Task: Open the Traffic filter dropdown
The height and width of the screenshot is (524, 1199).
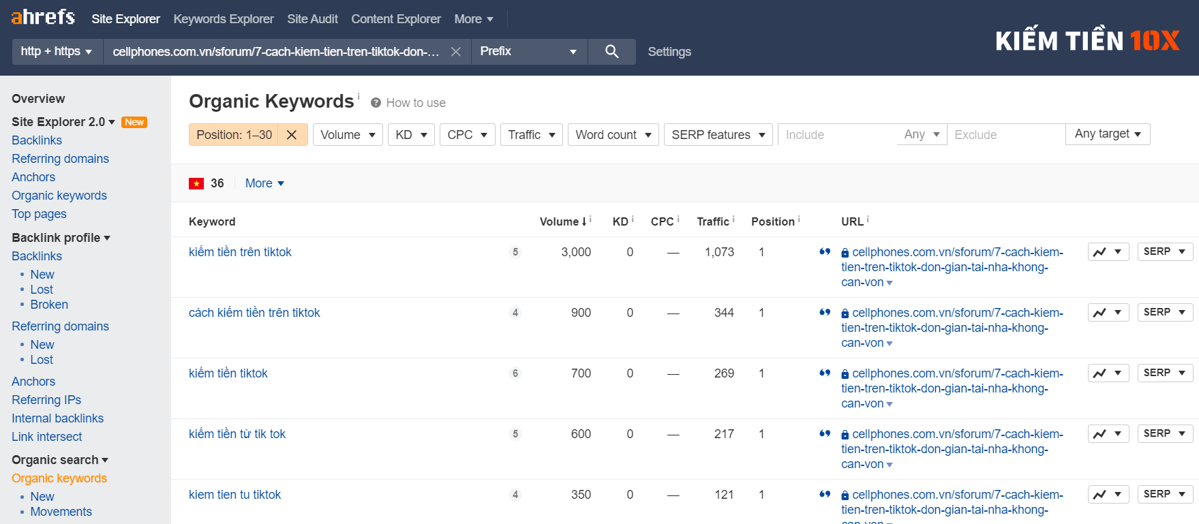Action: pos(532,135)
